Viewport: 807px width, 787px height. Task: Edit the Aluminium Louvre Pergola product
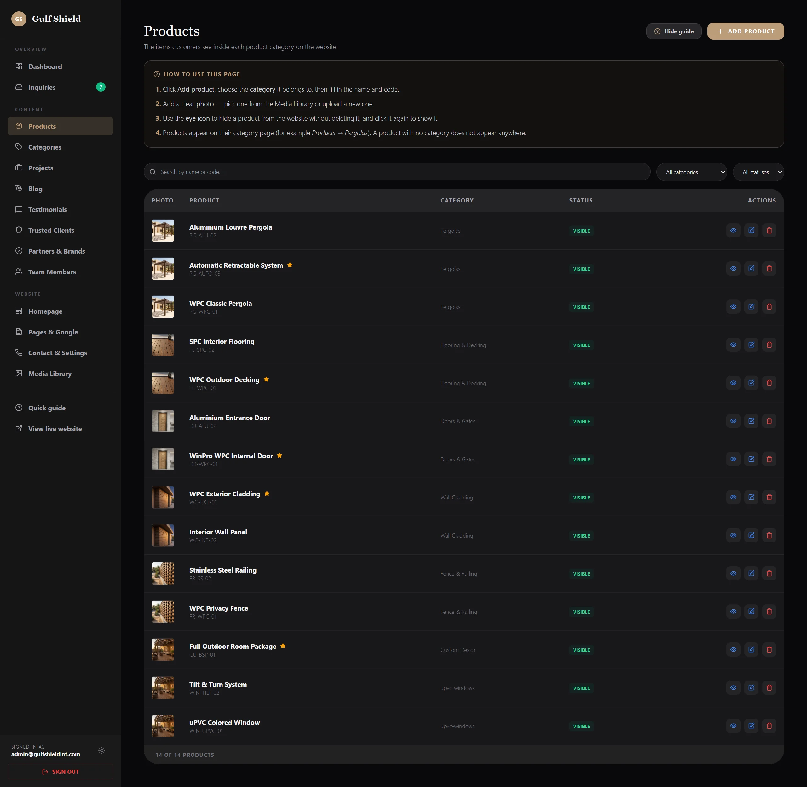pyautogui.click(x=751, y=231)
